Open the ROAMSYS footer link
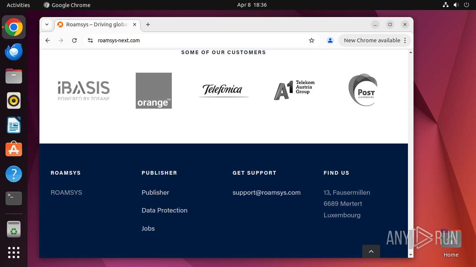Viewport: 476px width, 267px height. pyautogui.click(x=66, y=192)
